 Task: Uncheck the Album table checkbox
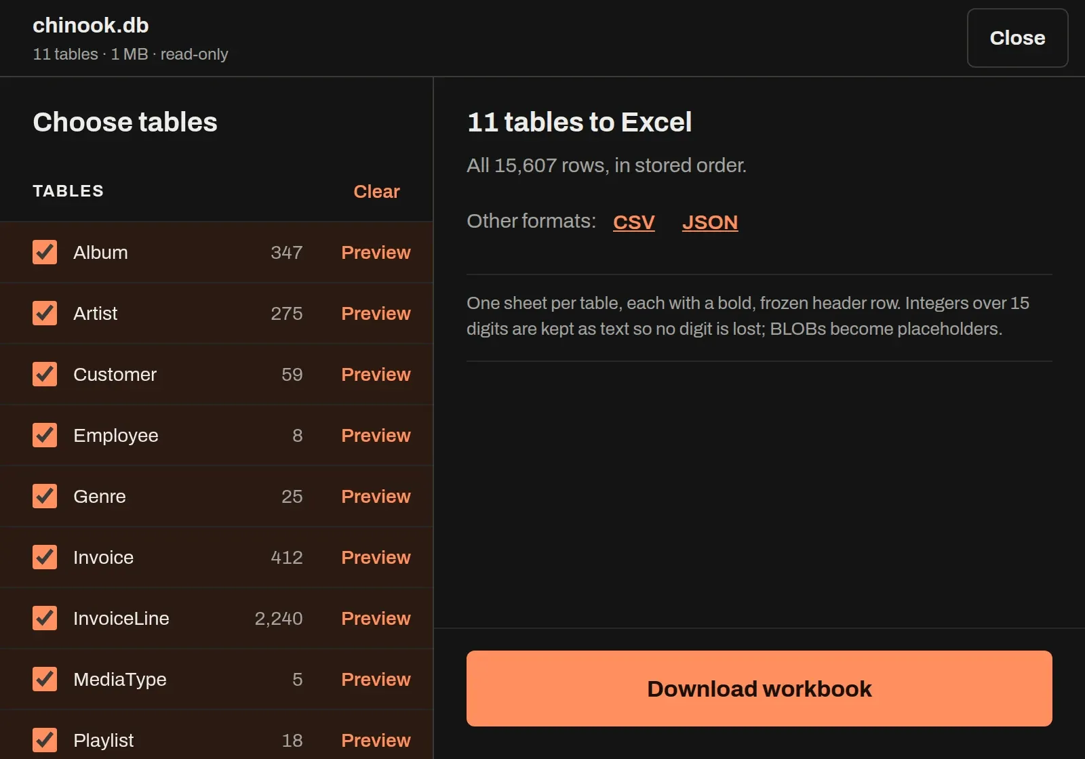[45, 252]
